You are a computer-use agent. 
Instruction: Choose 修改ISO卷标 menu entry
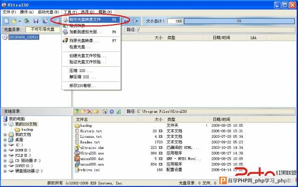click(x=91, y=86)
